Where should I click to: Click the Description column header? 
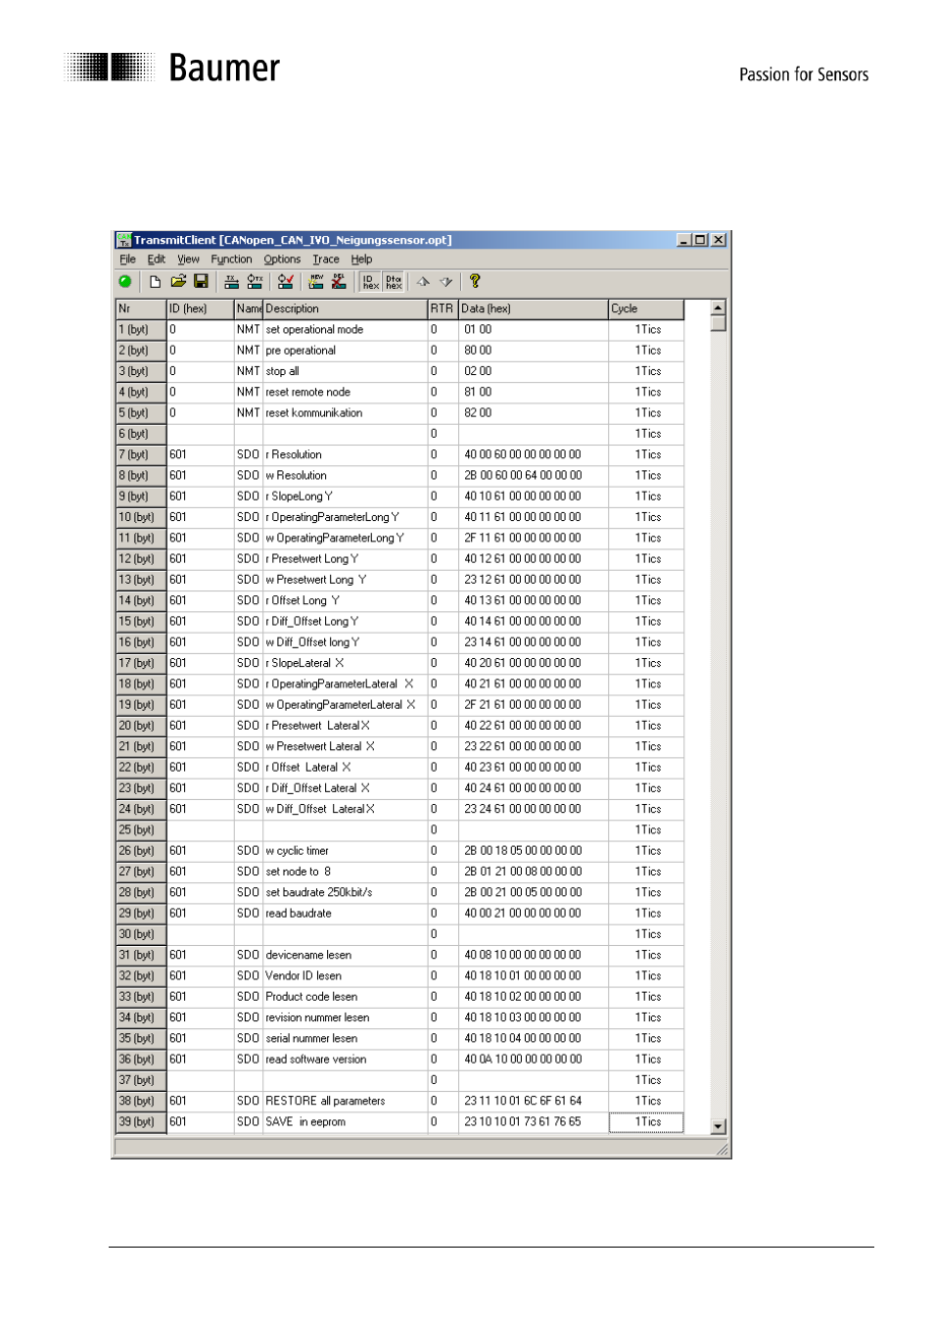345,308
